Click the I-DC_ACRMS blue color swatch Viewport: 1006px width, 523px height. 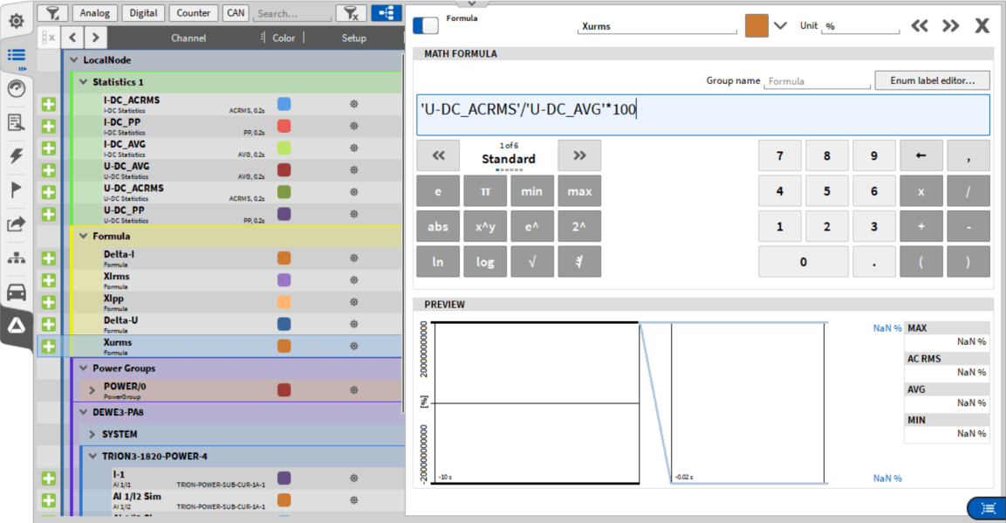click(x=284, y=104)
